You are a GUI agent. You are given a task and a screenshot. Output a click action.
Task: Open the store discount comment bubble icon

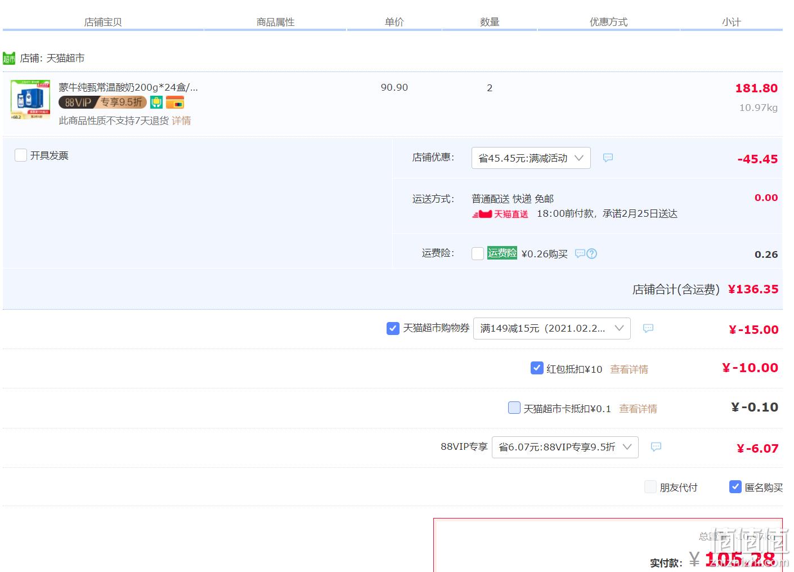click(608, 158)
